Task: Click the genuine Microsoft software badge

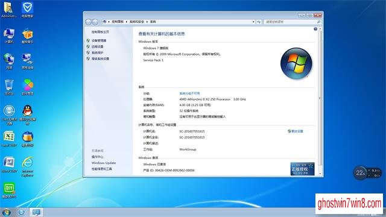Action: pyautogui.click(x=302, y=169)
